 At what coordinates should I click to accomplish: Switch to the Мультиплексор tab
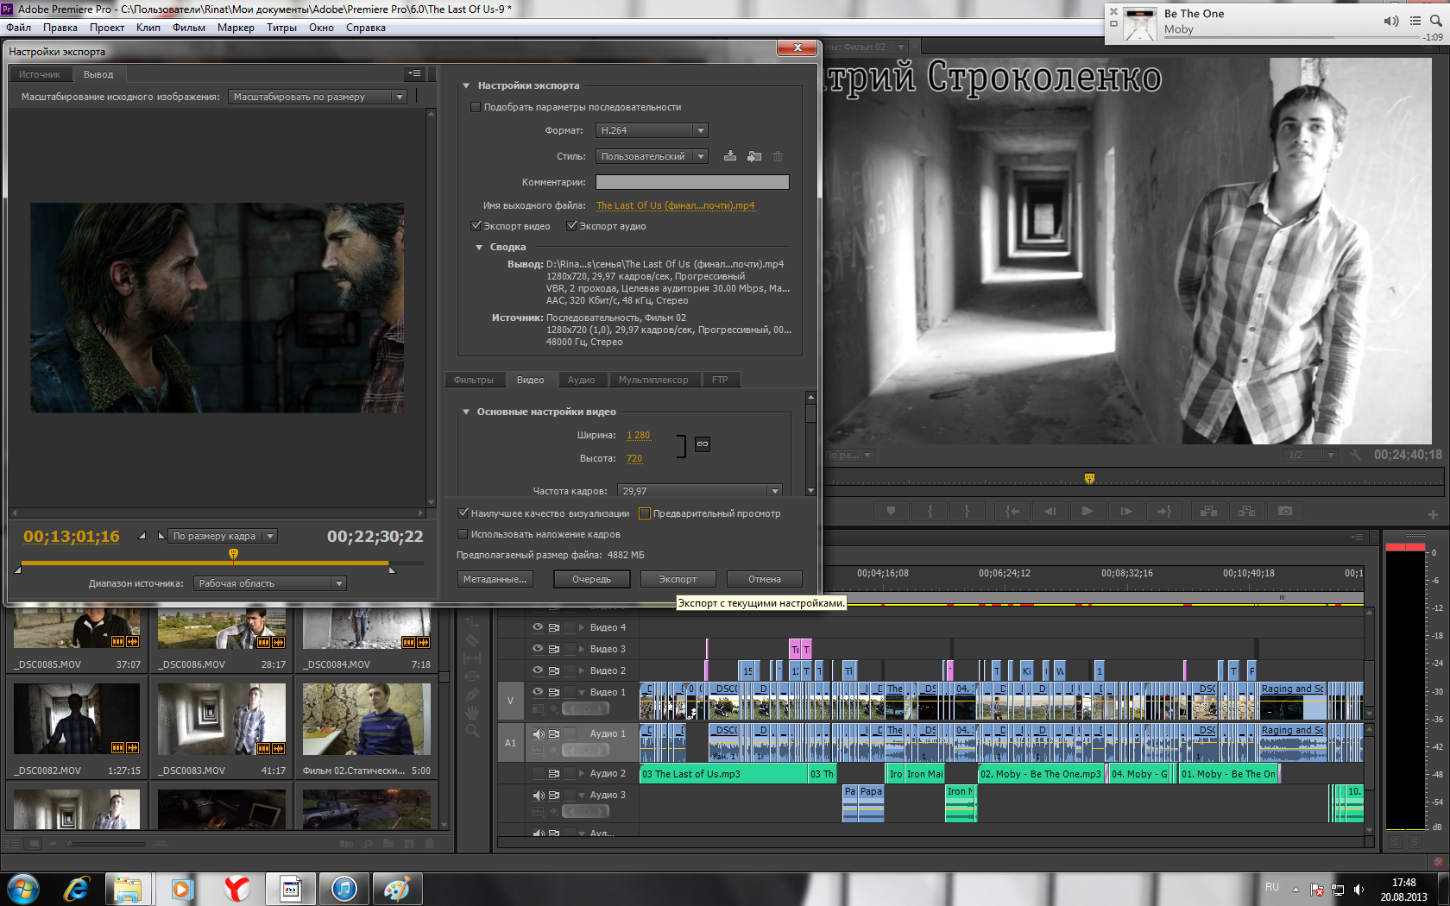653,380
